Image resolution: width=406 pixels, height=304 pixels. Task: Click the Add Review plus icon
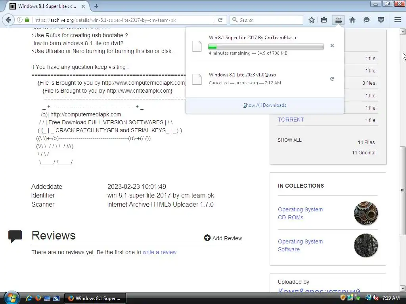pos(207,238)
